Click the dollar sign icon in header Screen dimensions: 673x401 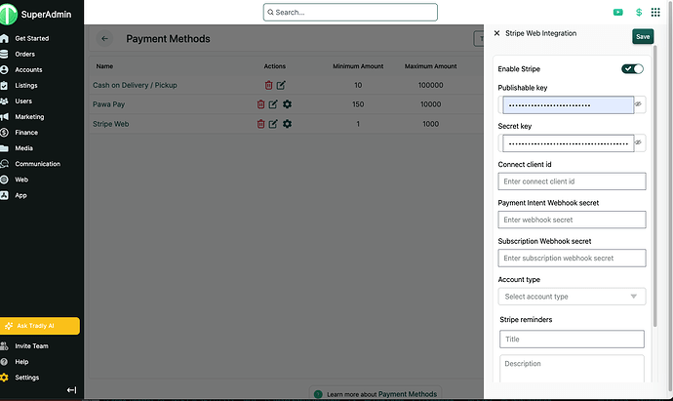639,13
